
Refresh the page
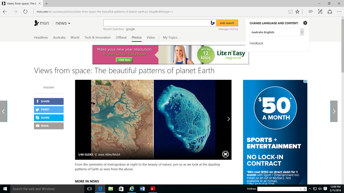pyautogui.click(x=25, y=11)
